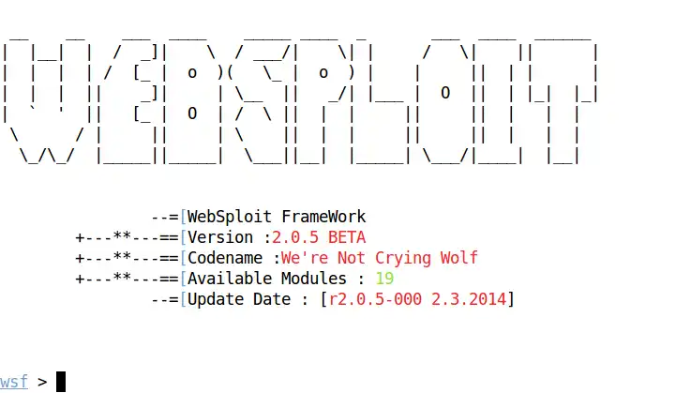
Task: Click the underlined wsf prompt text
Action: click(x=14, y=382)
